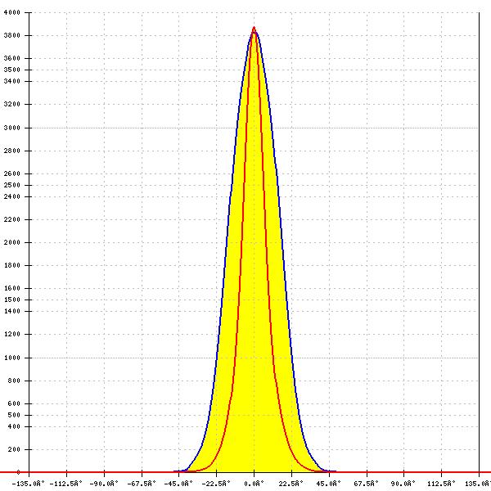The height and width of the screenshot is (491, 491).
Task: Click the x-axis label "-135.0Â°"
Action: click(x=29, y=484)
